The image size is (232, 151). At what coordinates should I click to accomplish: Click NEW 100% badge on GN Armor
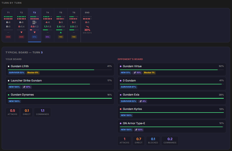126,130
